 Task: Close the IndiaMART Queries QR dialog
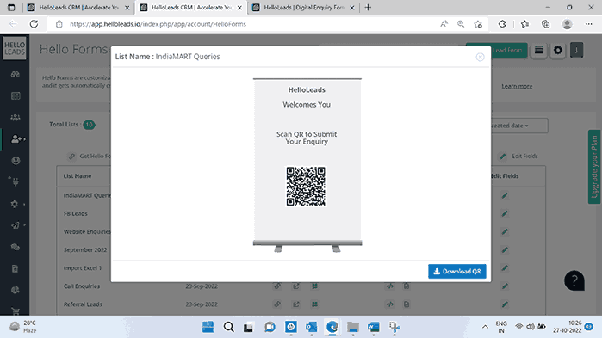click(x=480, y=57)
